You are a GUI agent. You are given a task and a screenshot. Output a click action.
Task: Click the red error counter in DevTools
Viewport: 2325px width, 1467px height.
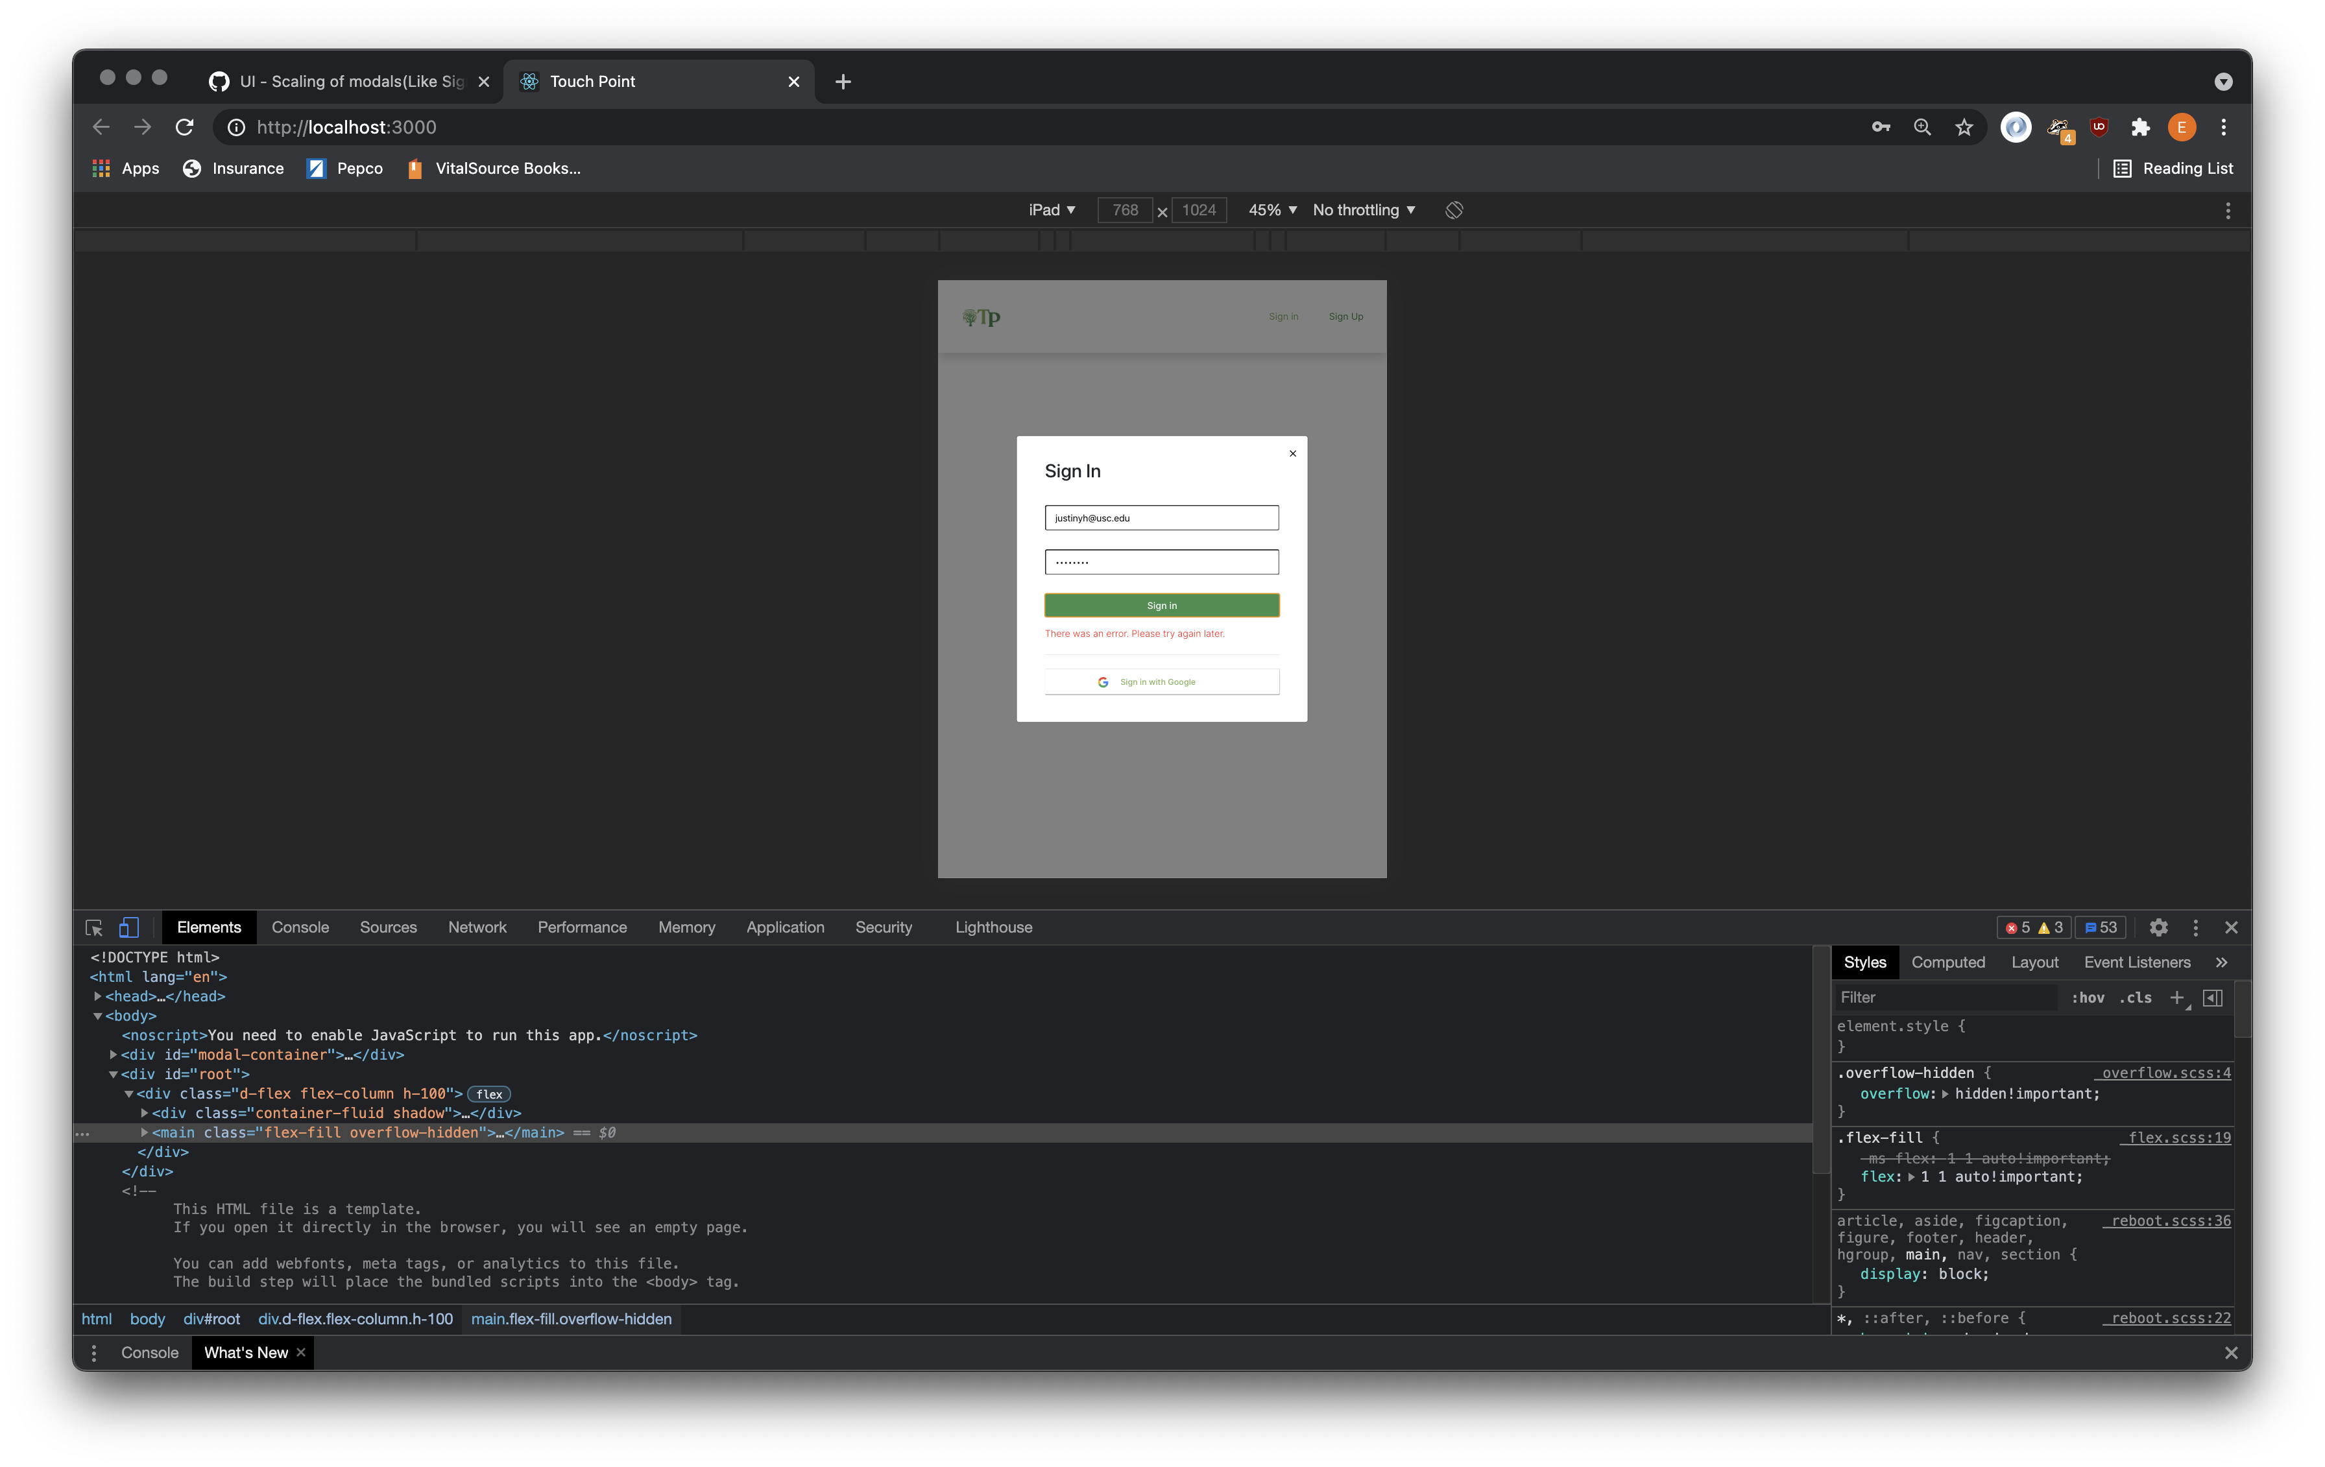tap(2015, 927)
